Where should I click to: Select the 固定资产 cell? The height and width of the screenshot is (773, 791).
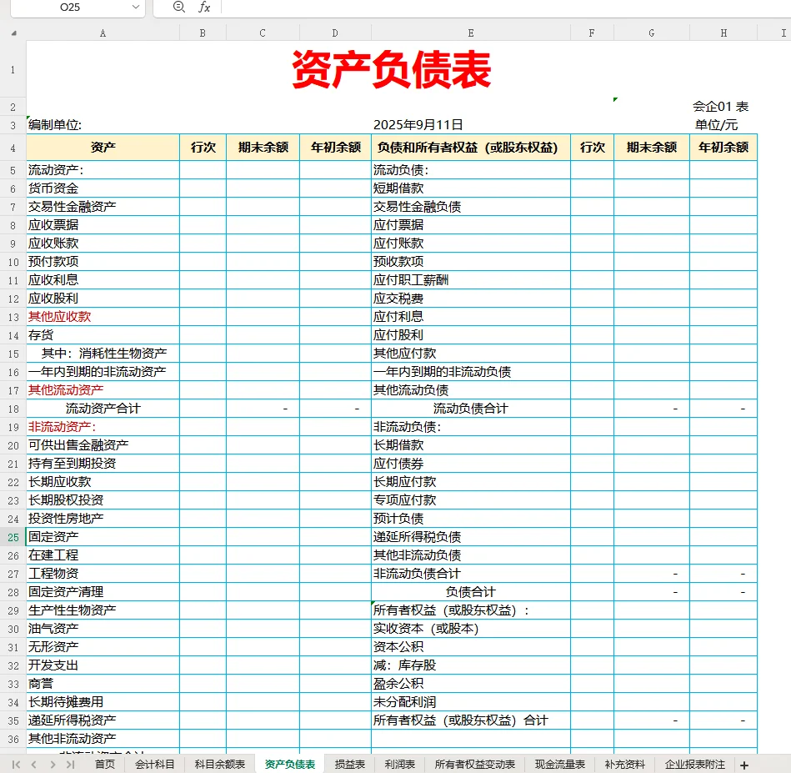tap(103, 537)
